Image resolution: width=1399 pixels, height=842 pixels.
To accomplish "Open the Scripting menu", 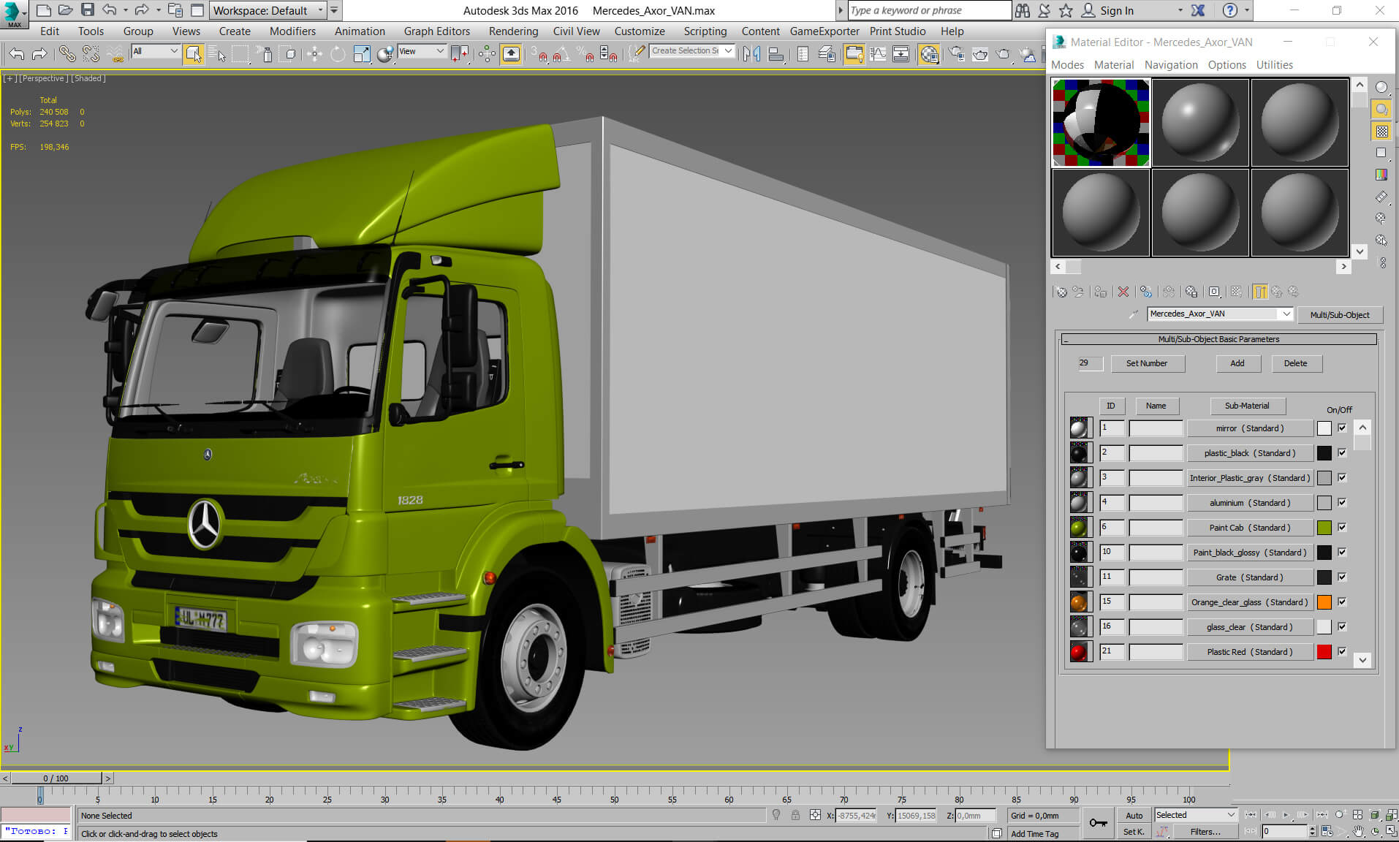I will (x=705, y=31).
